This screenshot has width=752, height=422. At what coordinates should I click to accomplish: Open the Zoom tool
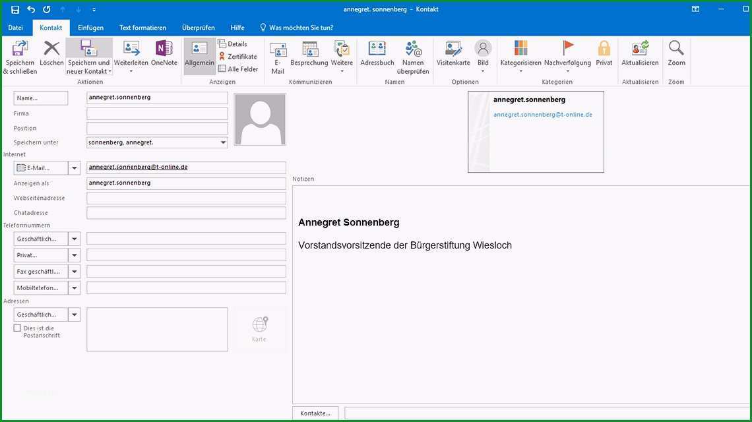click(676, 53)
